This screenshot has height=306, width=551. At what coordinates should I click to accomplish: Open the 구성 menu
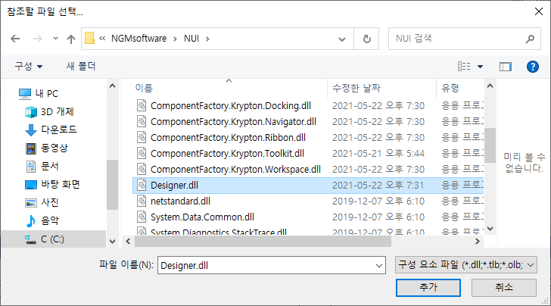[29, 66]
